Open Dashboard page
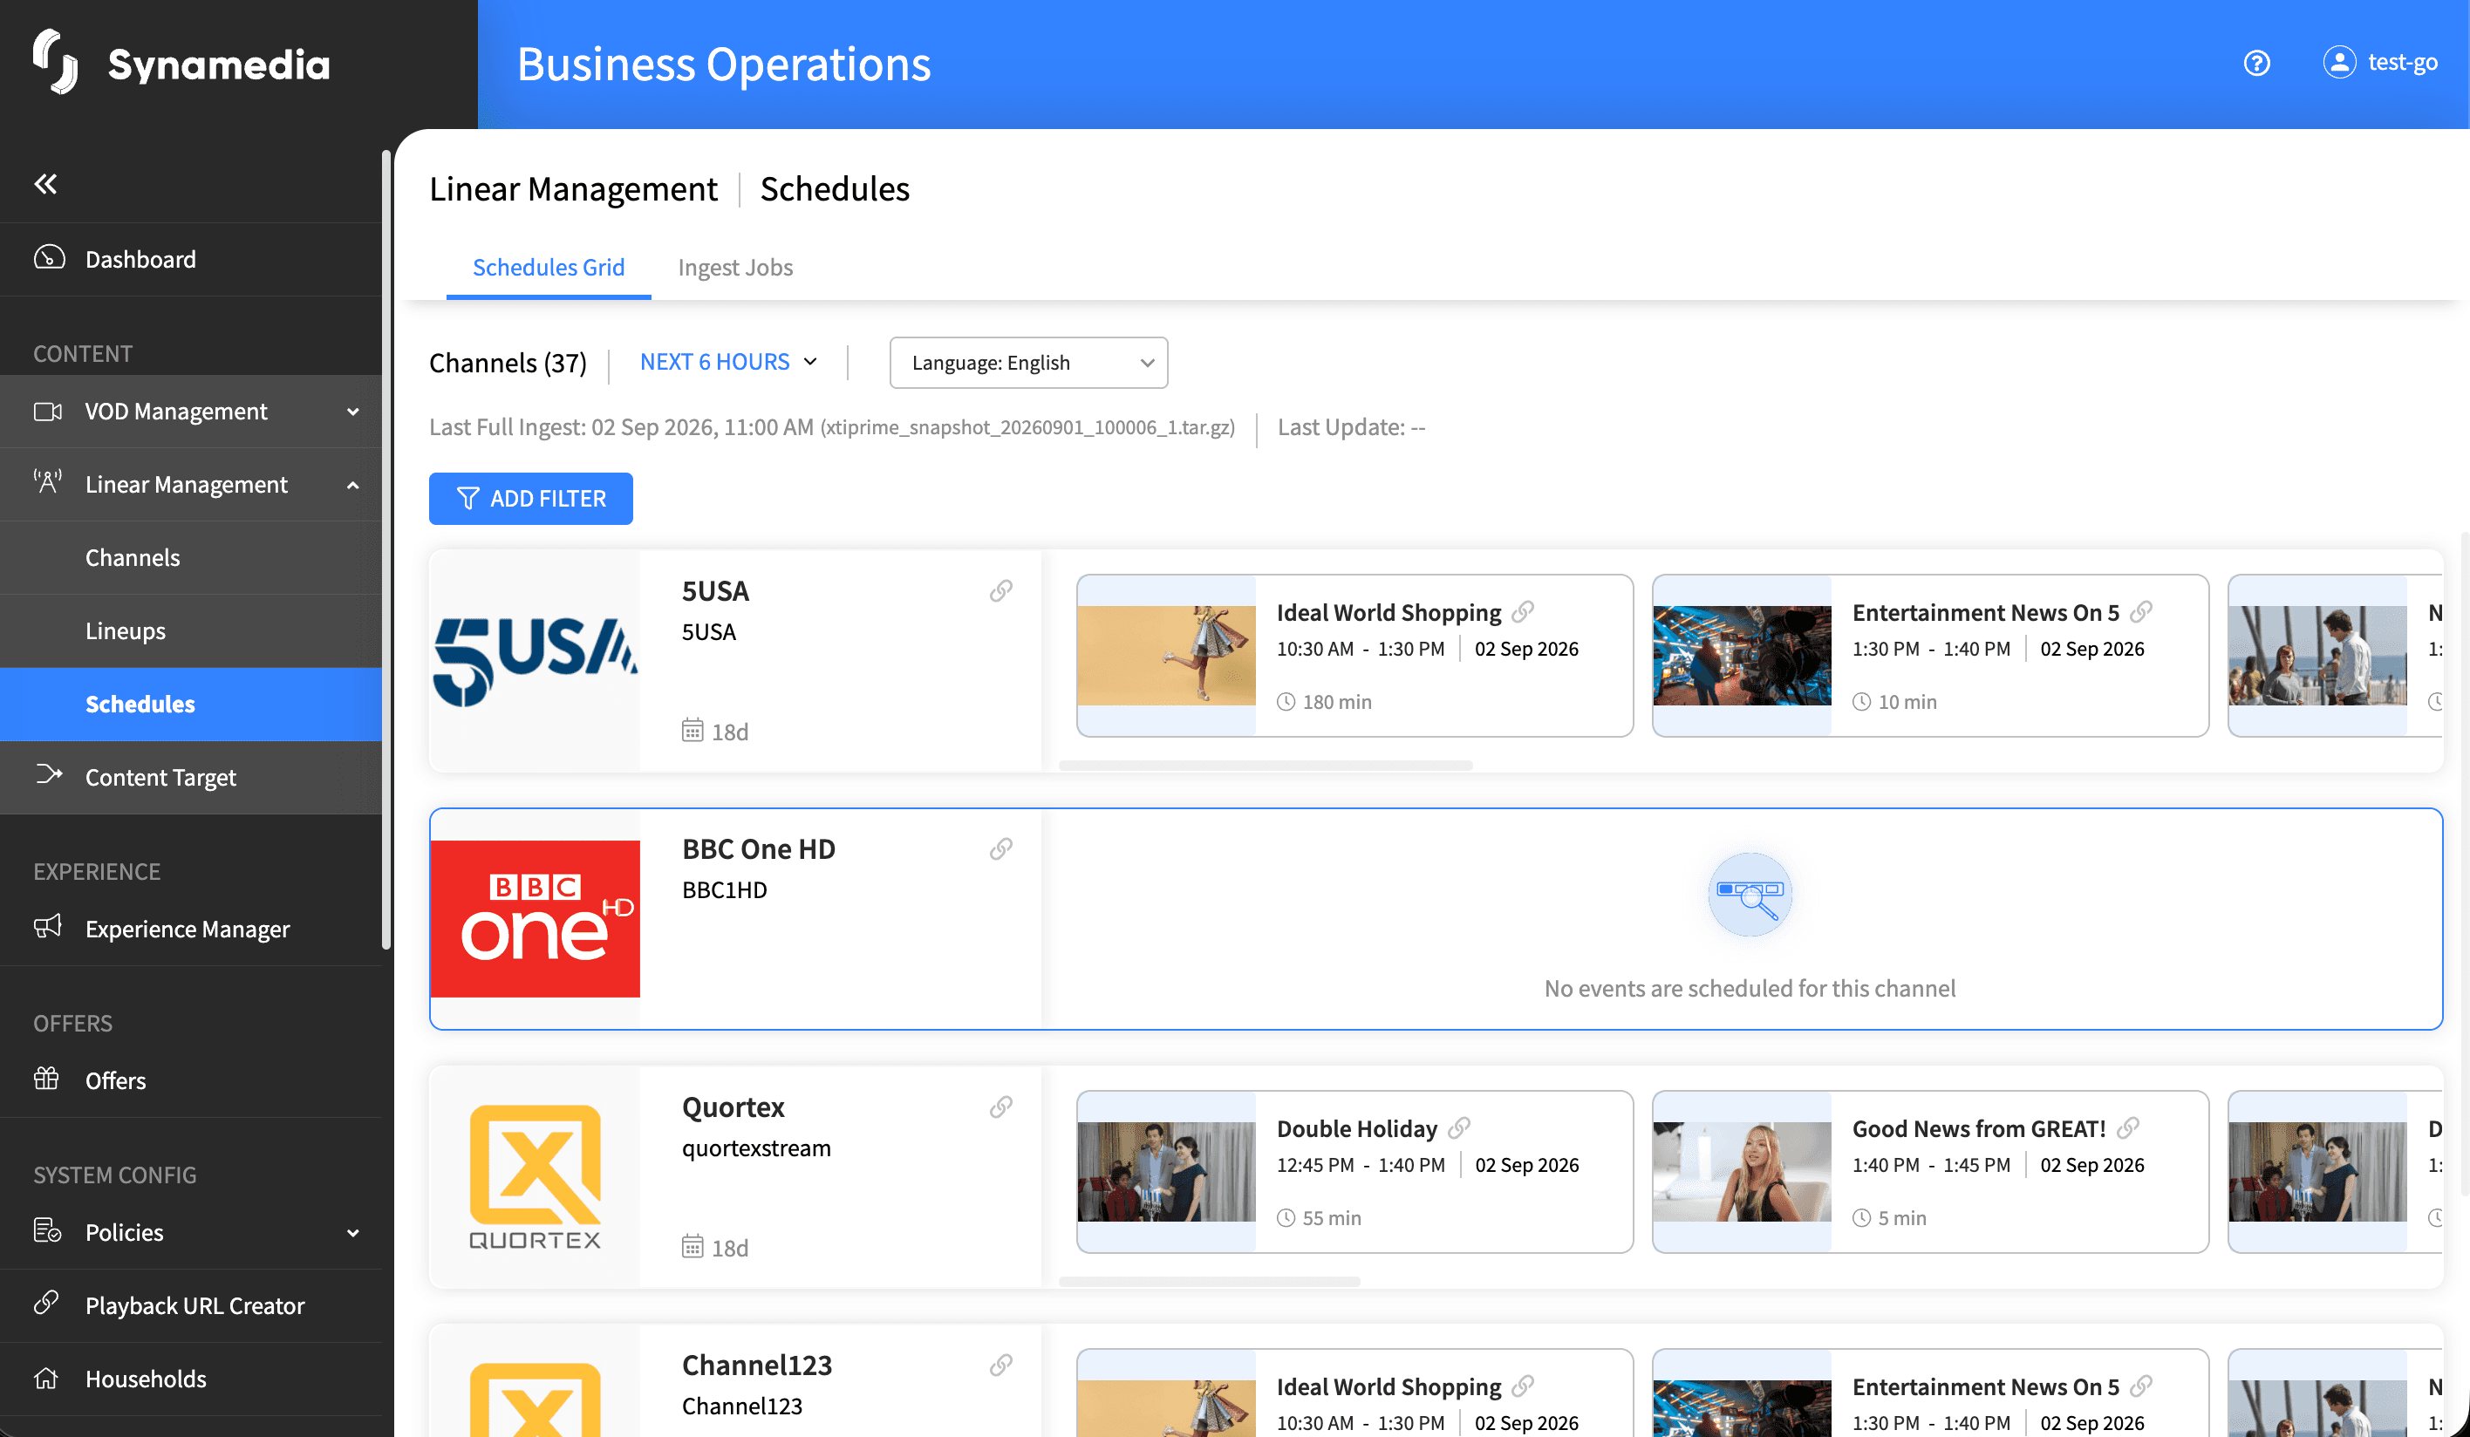 (x=191, y=259)
